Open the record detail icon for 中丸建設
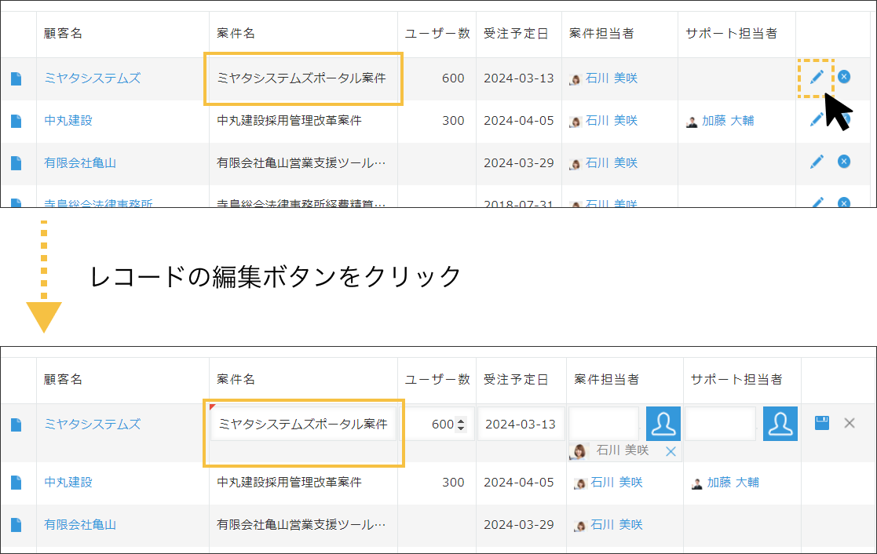 point(18,121)
